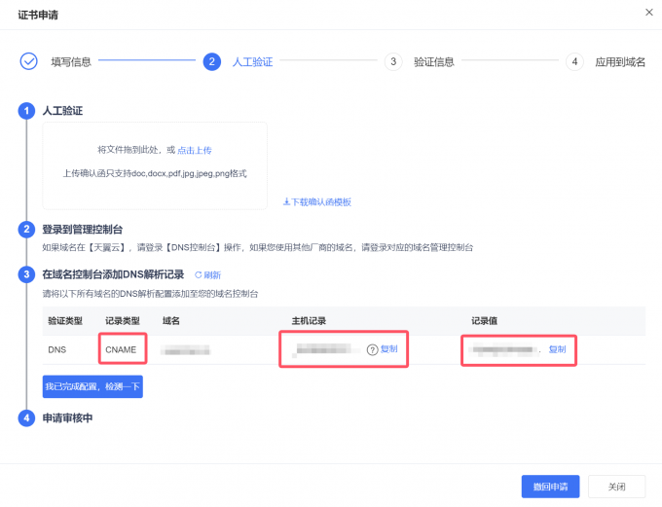
Task: Click the completed checkmark for step 填写信息
Action: [28, 61]
